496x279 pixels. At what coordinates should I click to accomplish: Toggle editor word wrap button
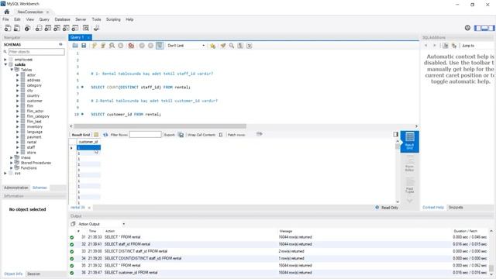pyautogui.click(x=250, y=46)
